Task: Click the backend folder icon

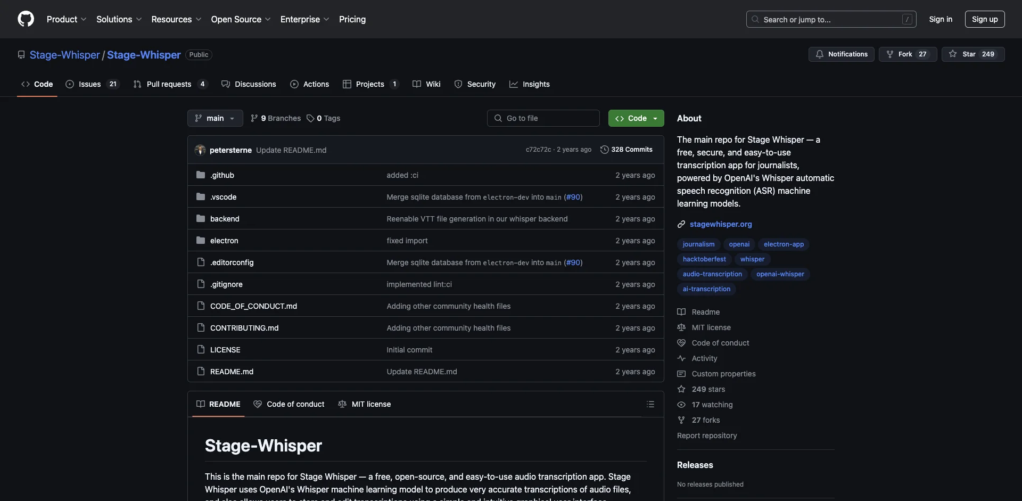Action: [x=201, y=219]
